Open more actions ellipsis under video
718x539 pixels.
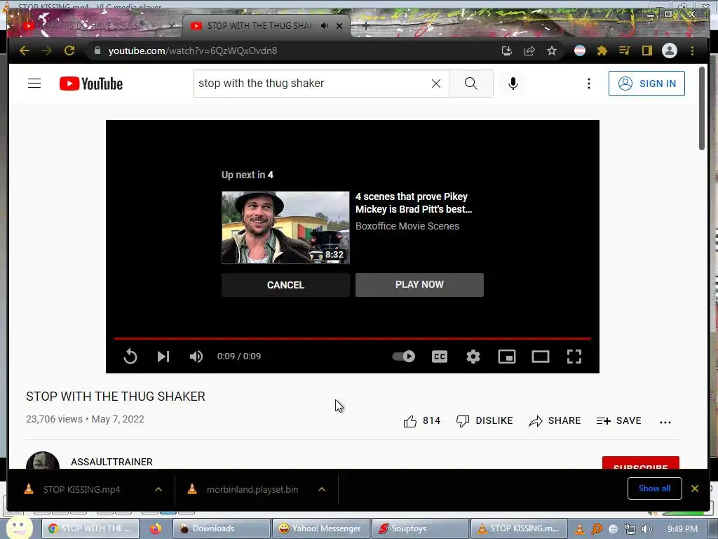click(x=665, y=422)
